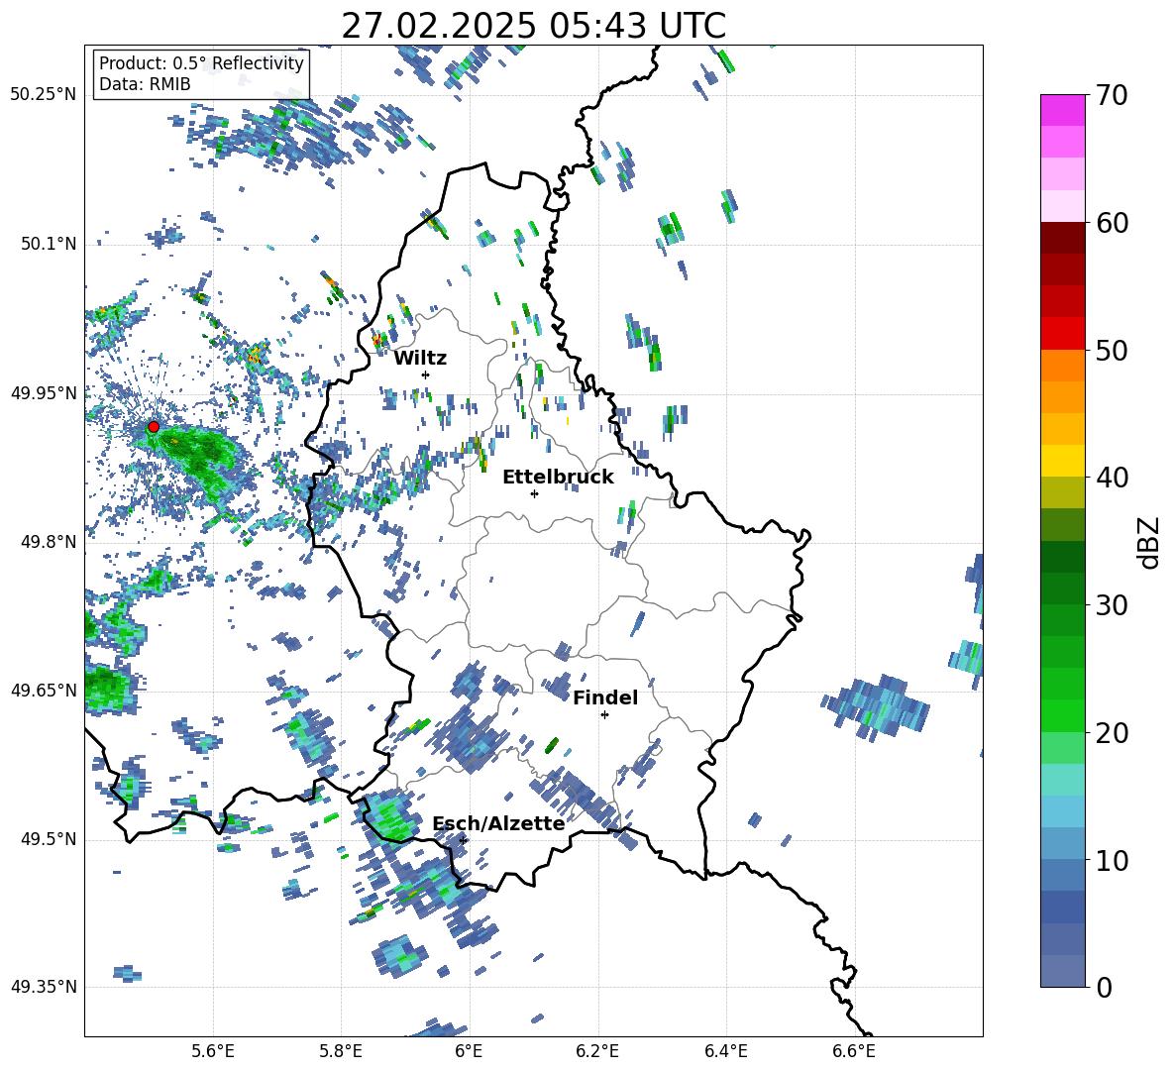The width and height of the screenshot is (1173, 1071).
Task: Click the colorbar tick value 30
Action: 1112,605
